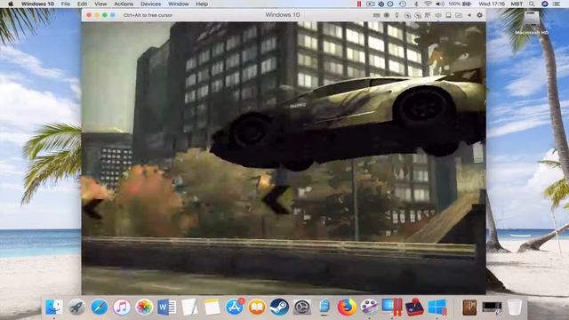This screenshot has height=320, width=569.
Task: Open the File menu
Action: click(x=66, y=4)
